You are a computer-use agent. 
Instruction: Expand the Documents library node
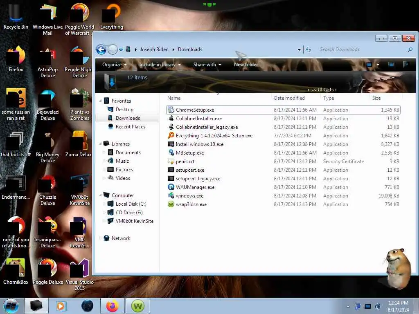104,153
